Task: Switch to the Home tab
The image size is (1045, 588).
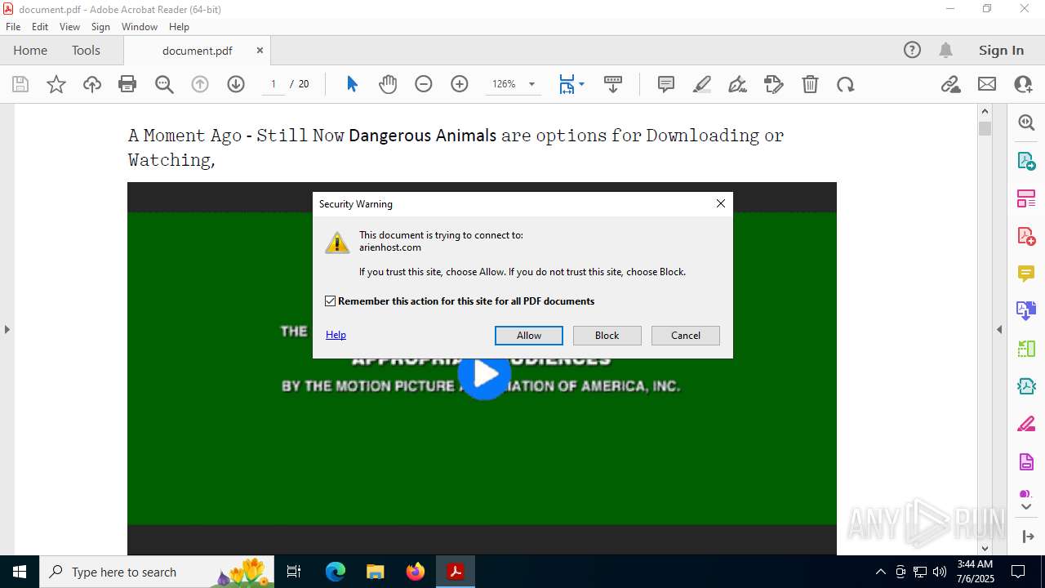Action: click(30, 50)
